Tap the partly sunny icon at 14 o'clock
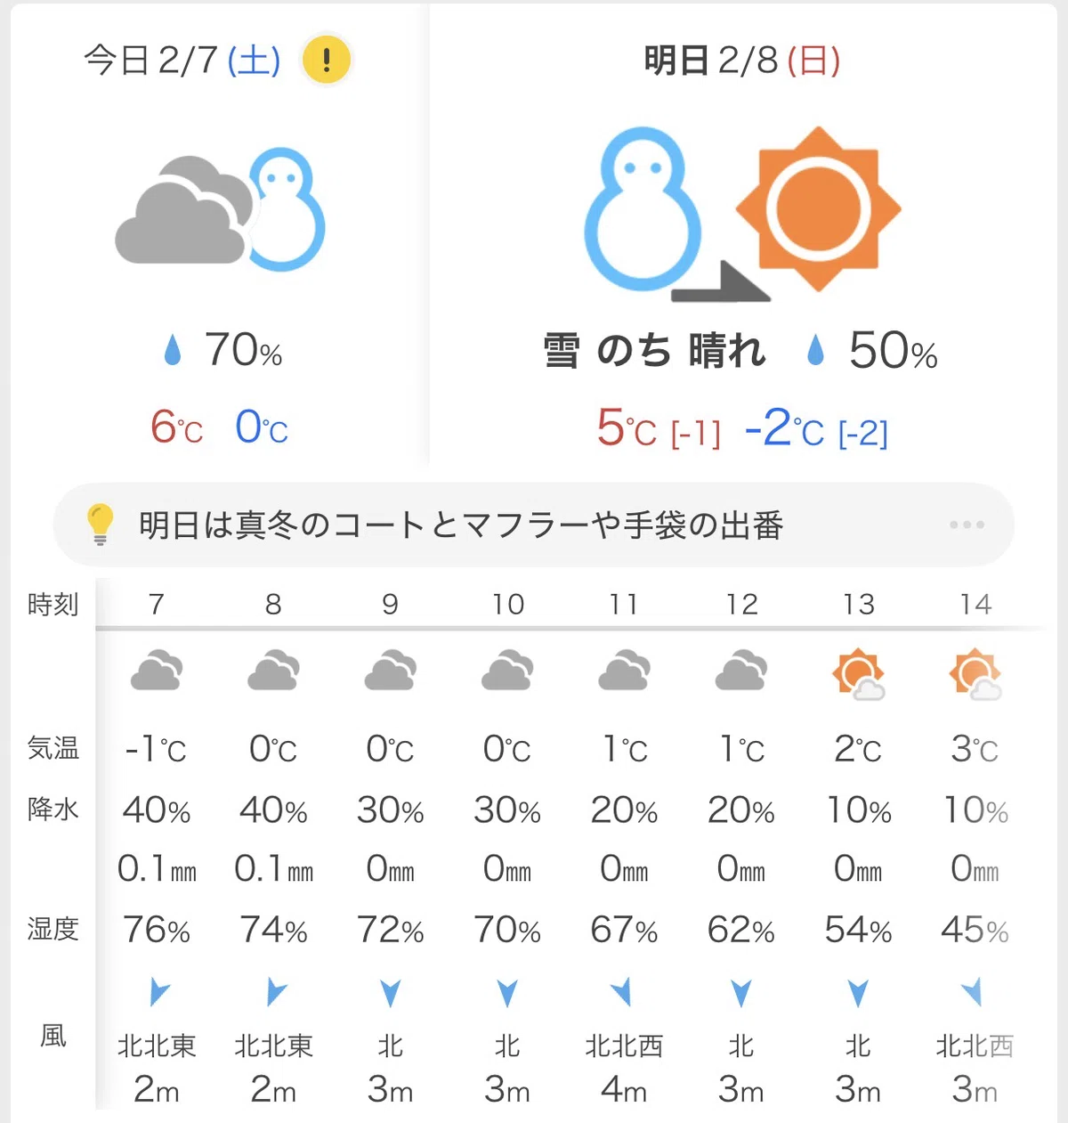 click(x=975, y=674)
